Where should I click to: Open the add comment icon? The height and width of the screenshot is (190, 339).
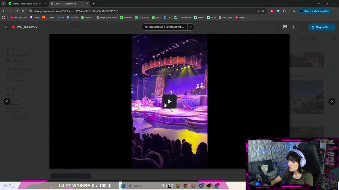285,27
